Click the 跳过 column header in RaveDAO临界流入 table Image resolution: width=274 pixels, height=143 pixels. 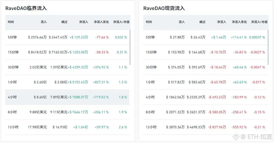(x=64, y=22)
